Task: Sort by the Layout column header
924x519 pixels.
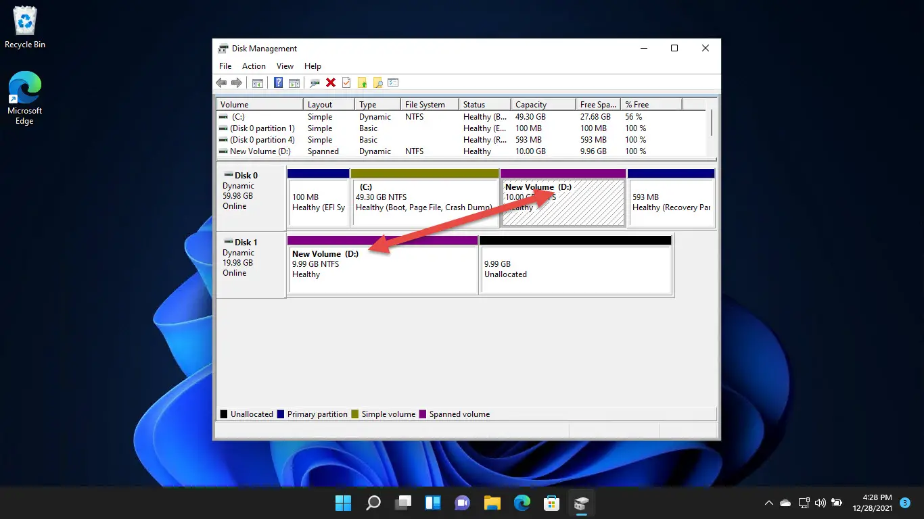Action: coord(329,105)
